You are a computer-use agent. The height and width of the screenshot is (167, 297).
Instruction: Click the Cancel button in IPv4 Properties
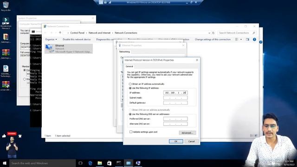coord(191,141)
